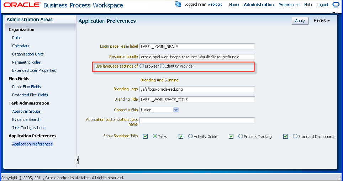Click the Organization section heading
Image resolution: width=343 pixels, height=181 pixels.
point(21,30)
